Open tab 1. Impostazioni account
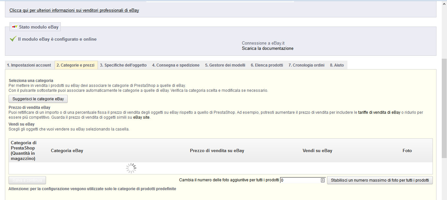This screenshot has width=447, height=200. [29, 65]
